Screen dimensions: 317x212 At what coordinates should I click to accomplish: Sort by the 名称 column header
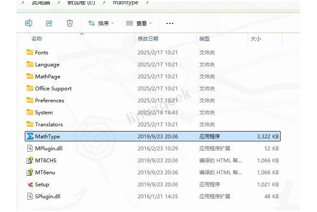point(37,39)
